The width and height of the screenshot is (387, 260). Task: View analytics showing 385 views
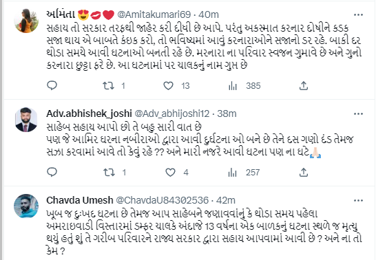tap(233, 86)
